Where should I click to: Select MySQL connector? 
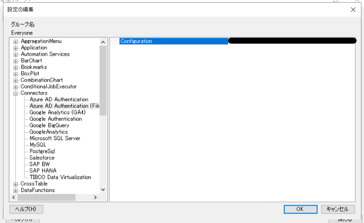coord(38,145)
